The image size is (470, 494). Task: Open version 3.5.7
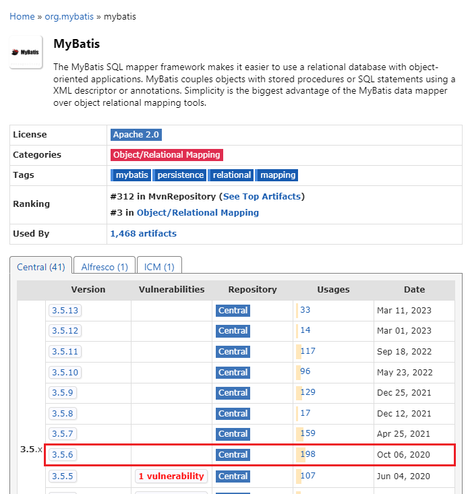click(x=63, y=433)
